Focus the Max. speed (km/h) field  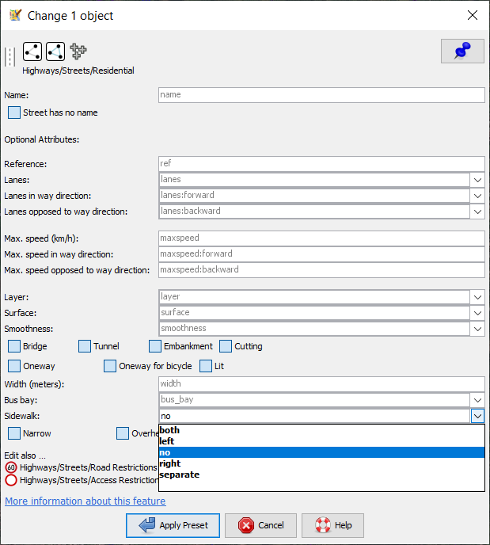coord(321,238)
